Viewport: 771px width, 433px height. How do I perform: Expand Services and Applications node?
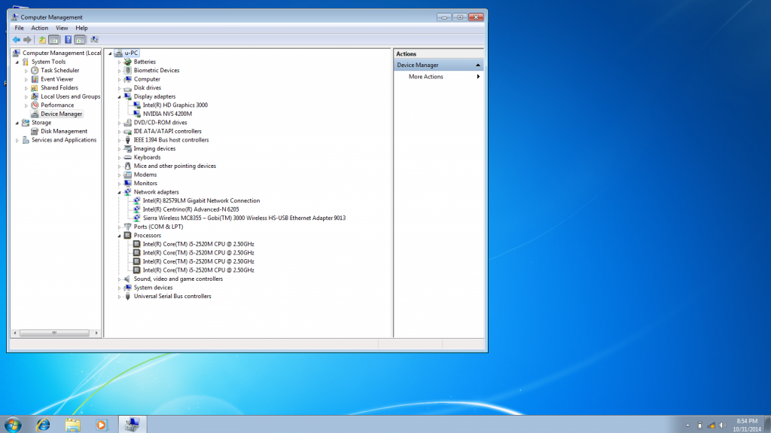tap(17, 140)
